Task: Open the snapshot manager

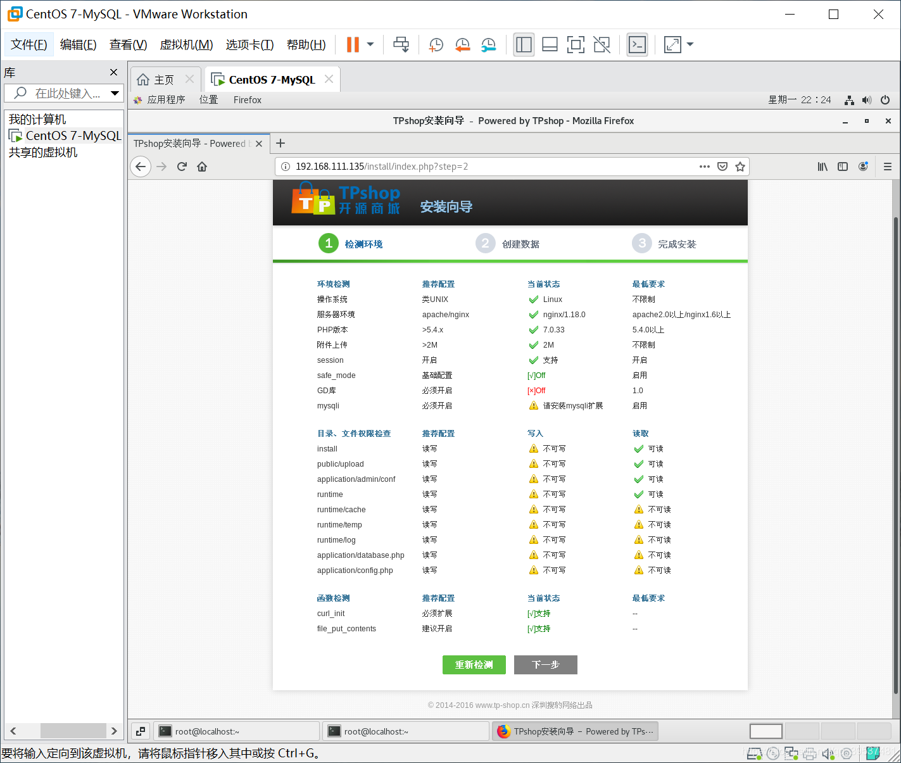Action: tap(489, 44)
